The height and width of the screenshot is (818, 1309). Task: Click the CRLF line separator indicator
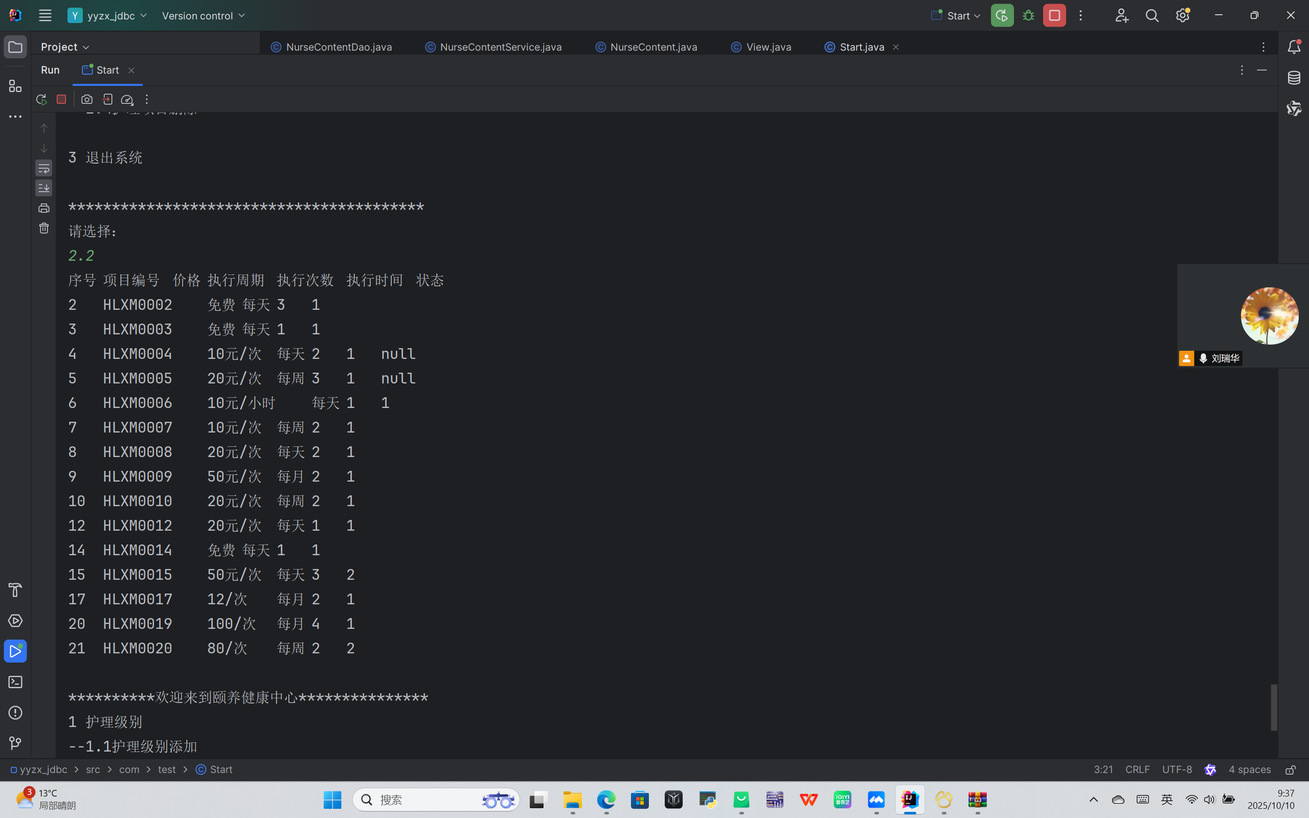(1137, 769)
